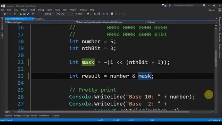222x125 pixels.
Task: Open the Run() member navigation dropdown
Action: coord(182,22)
